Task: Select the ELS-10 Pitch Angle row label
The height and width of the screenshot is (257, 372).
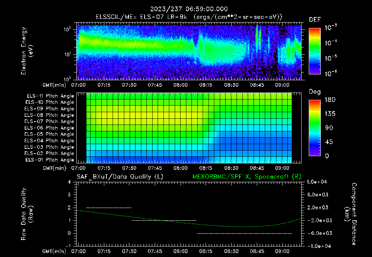Action: pyautogui.click(x=50, y=102)
